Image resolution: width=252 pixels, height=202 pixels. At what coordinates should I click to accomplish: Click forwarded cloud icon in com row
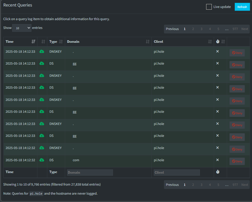coord(42,160)
